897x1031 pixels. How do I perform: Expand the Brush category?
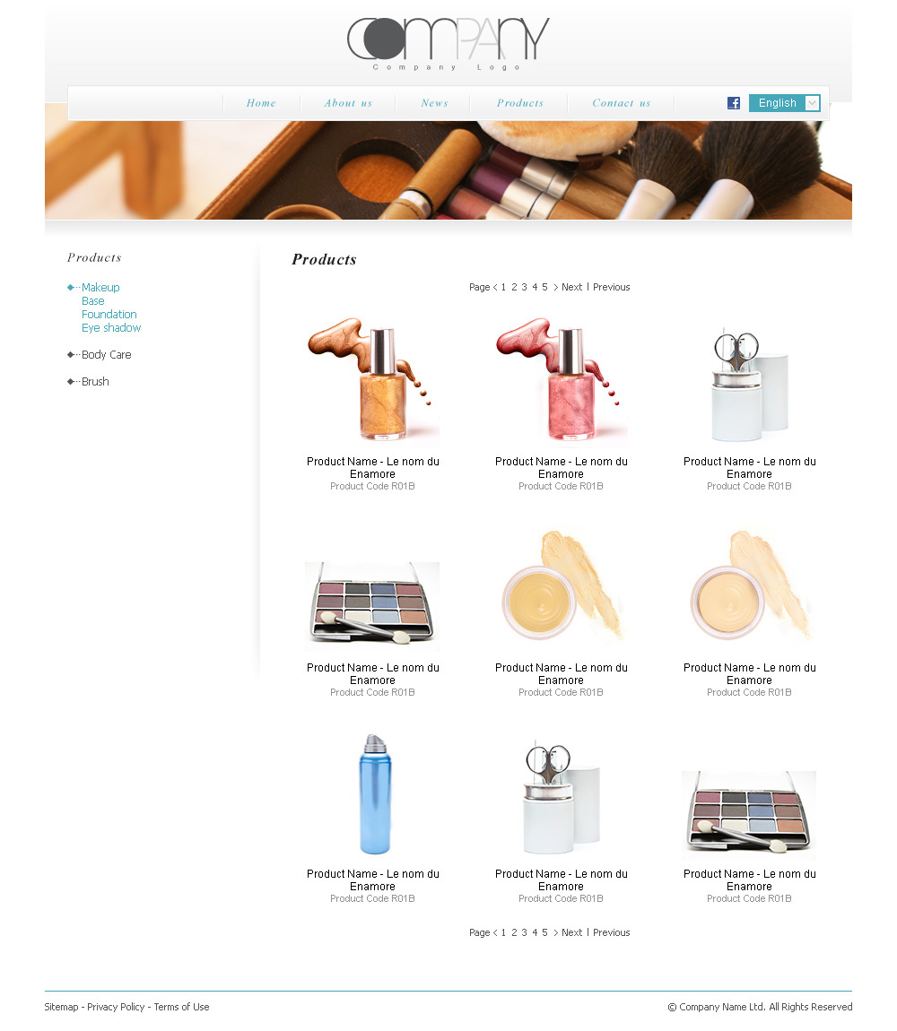(x=95, y=382)
